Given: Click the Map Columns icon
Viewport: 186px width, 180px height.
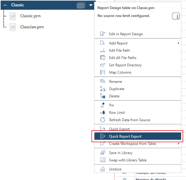Looking at the screenshot, I should pyautogui.click(x=103, y=72).
